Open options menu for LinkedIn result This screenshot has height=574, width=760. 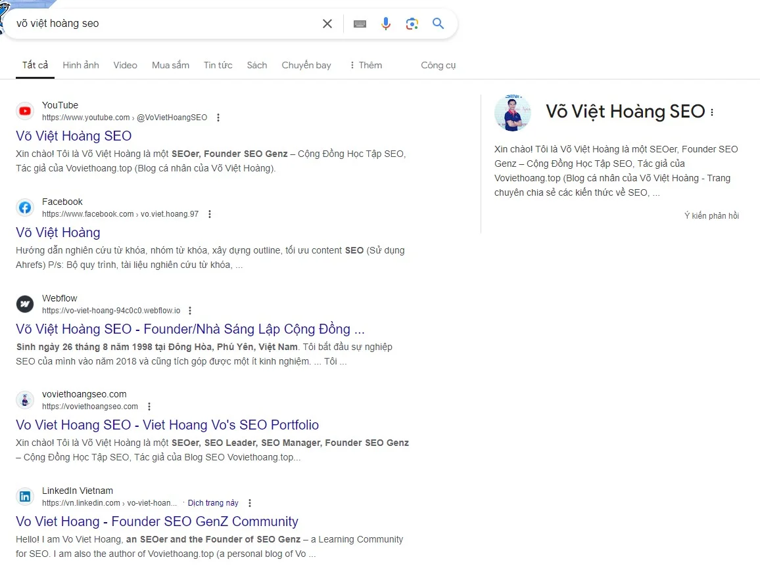250,503
